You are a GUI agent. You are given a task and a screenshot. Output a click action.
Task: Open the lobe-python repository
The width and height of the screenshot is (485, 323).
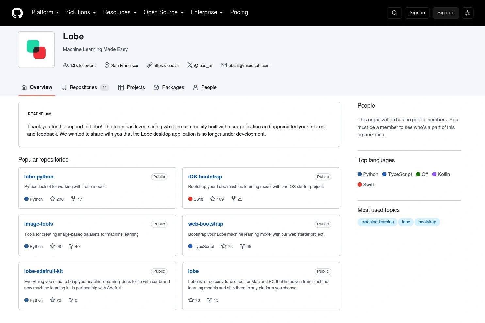(39, 177)
